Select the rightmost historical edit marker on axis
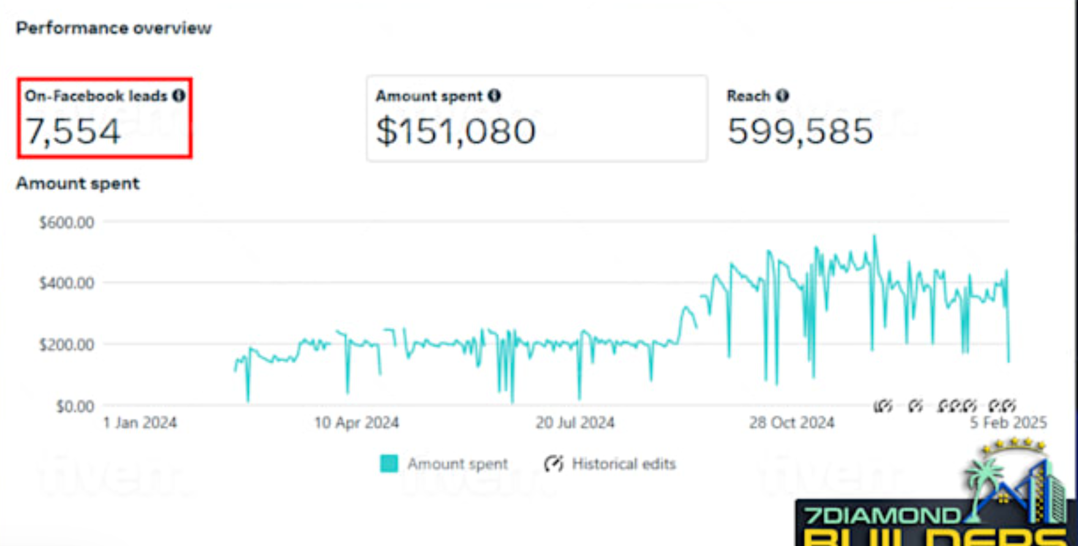Viewport: 1078px width, 546px height. (x=1009, y=406)
